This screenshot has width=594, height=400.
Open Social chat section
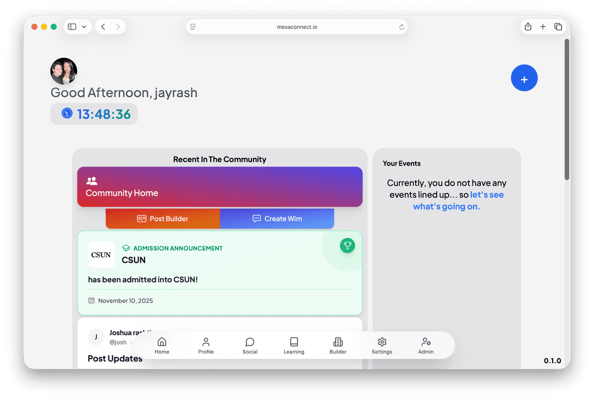(250, 346)
